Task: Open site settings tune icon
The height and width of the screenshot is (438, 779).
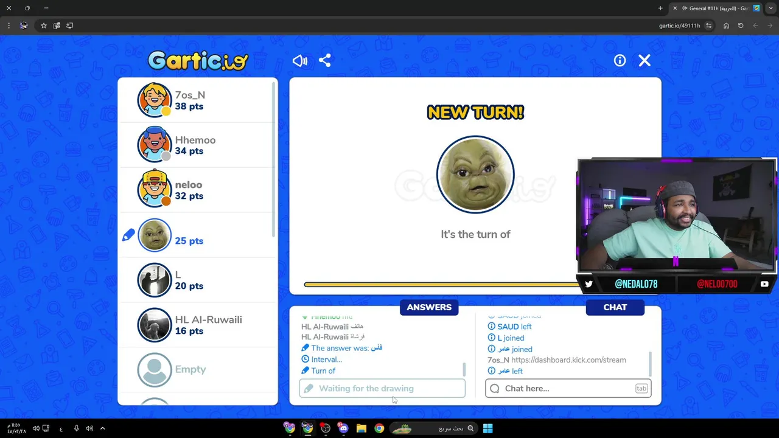Action: [708, 26]
